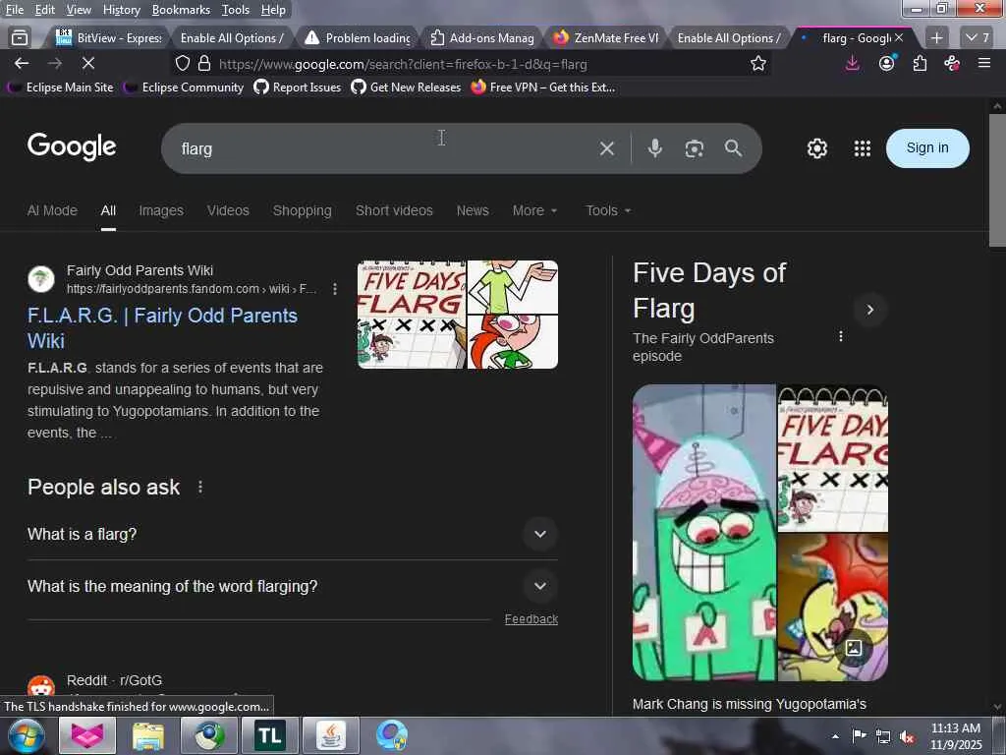Click the Google logo
1006x755 pixels.
[x=72, y=147]
